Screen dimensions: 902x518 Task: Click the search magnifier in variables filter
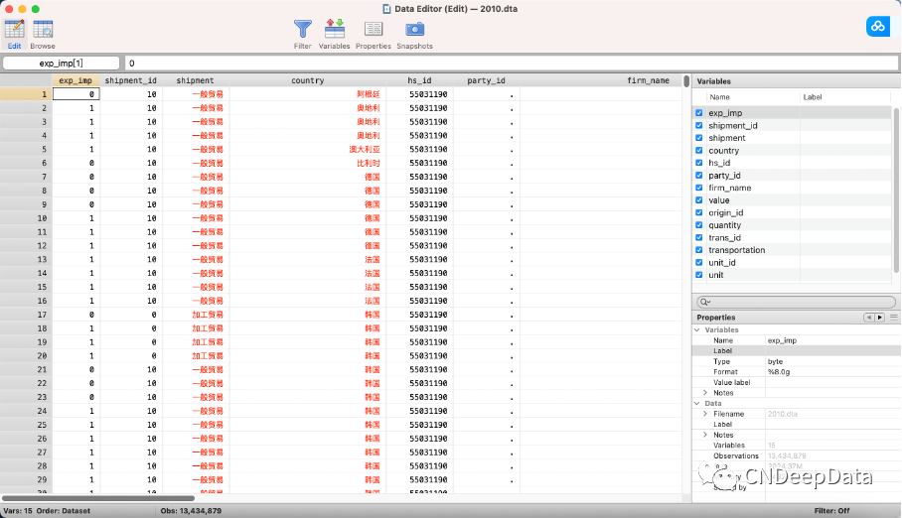(x=704, y=302)
